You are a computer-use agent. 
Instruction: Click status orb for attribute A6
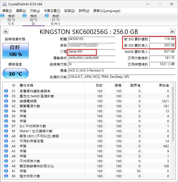[6, 156]
